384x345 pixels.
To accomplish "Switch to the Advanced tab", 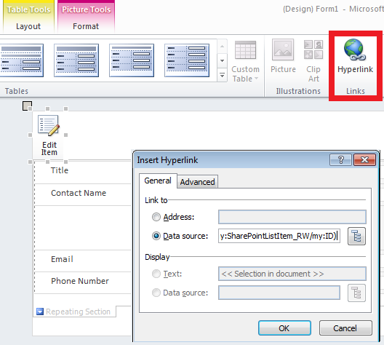I will 197,182.
